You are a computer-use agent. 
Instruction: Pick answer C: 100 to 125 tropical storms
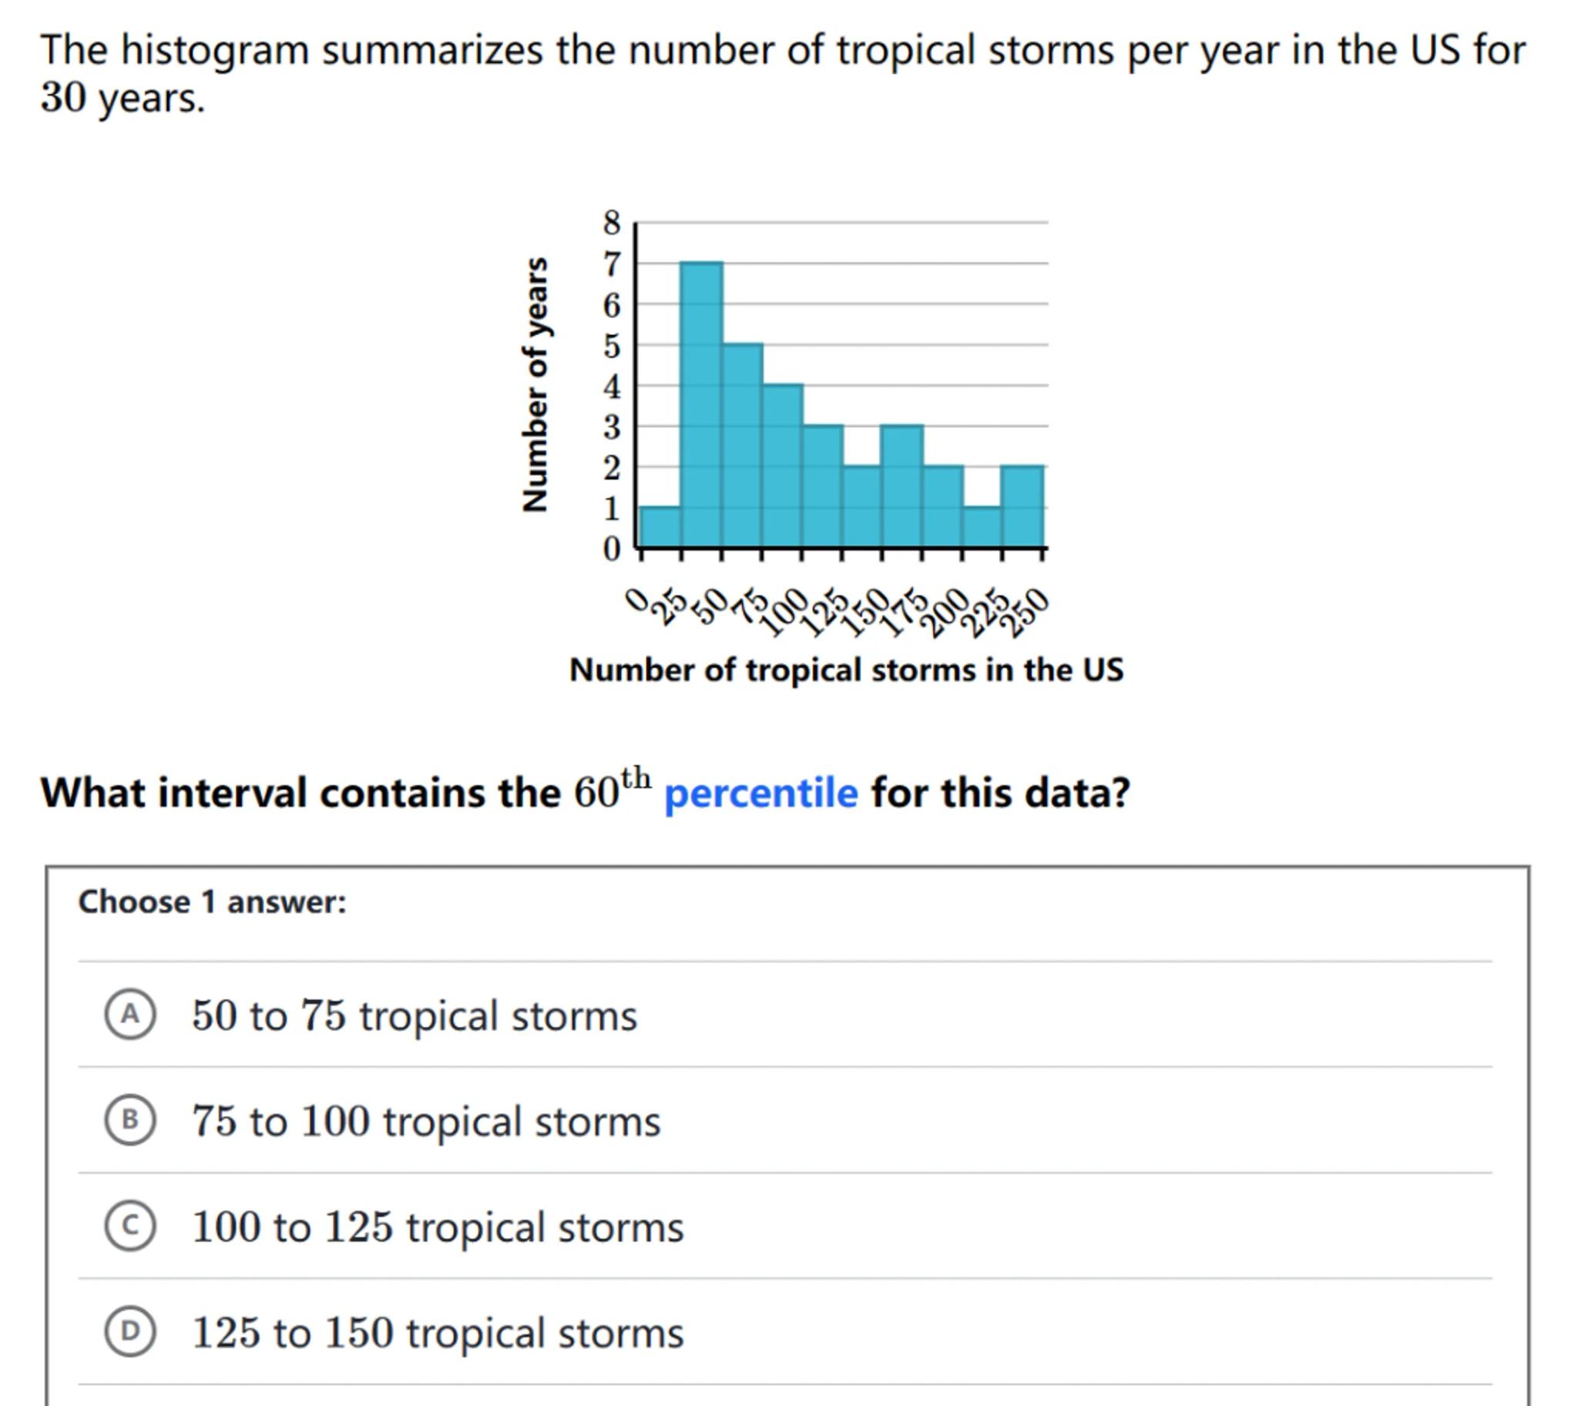(x=129, y=1226)
